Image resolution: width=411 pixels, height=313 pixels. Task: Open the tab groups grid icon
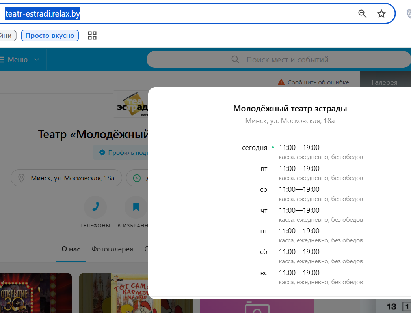coord(92,36)
